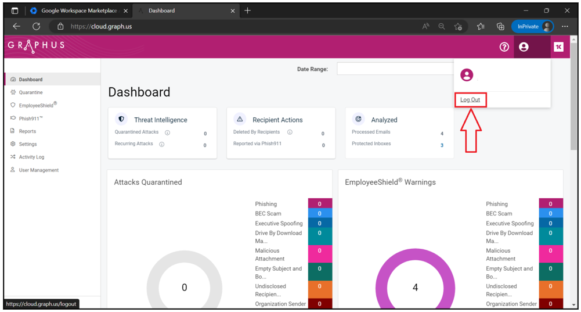Click Attacks Quarantined Drive By Download label
The image size is (581, 312).
tap(278, 236)
